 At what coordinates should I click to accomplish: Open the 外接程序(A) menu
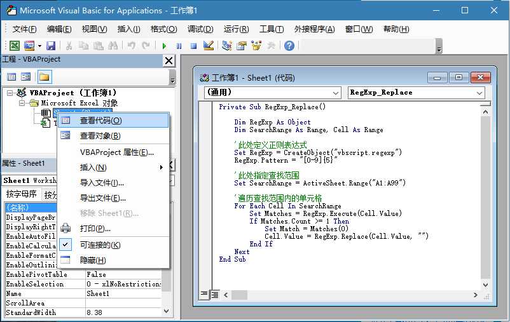click(x=314, y=29)
